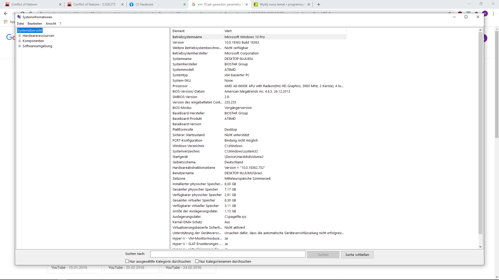Click the browser back arrow
499x280 pixels.
[6, 13]
